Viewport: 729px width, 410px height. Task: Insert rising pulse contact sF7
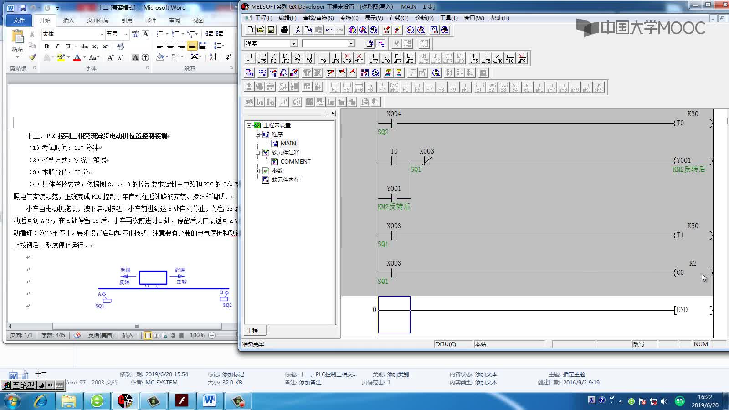tap(374, 58)
